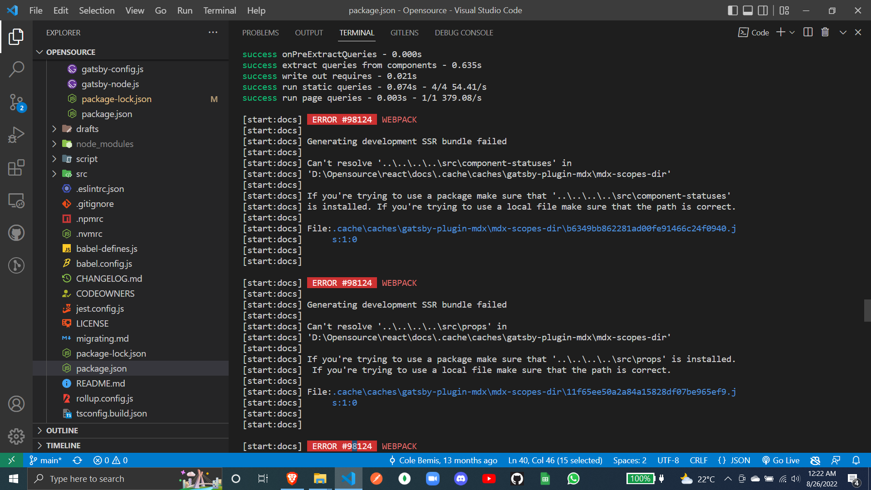Open file link ending b6349bb862281ad00fe91466c24f0940
871x490 pixels.
(534, 229)
